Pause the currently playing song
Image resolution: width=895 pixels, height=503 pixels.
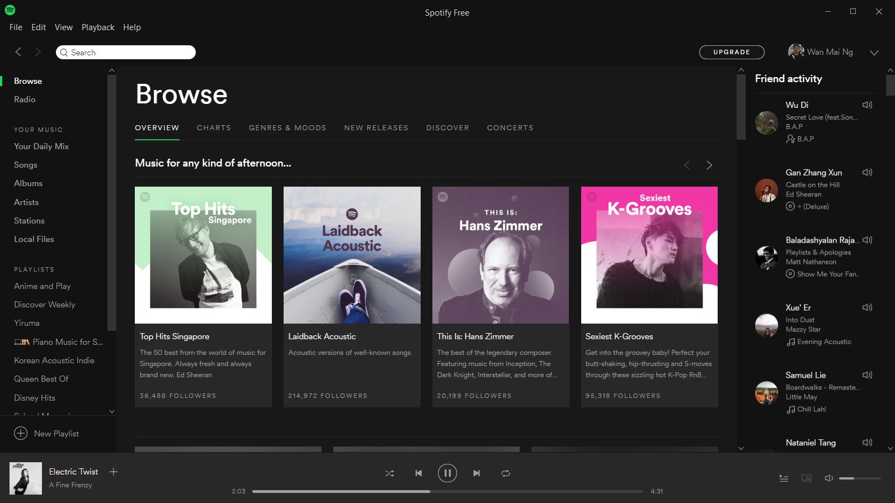447,473
